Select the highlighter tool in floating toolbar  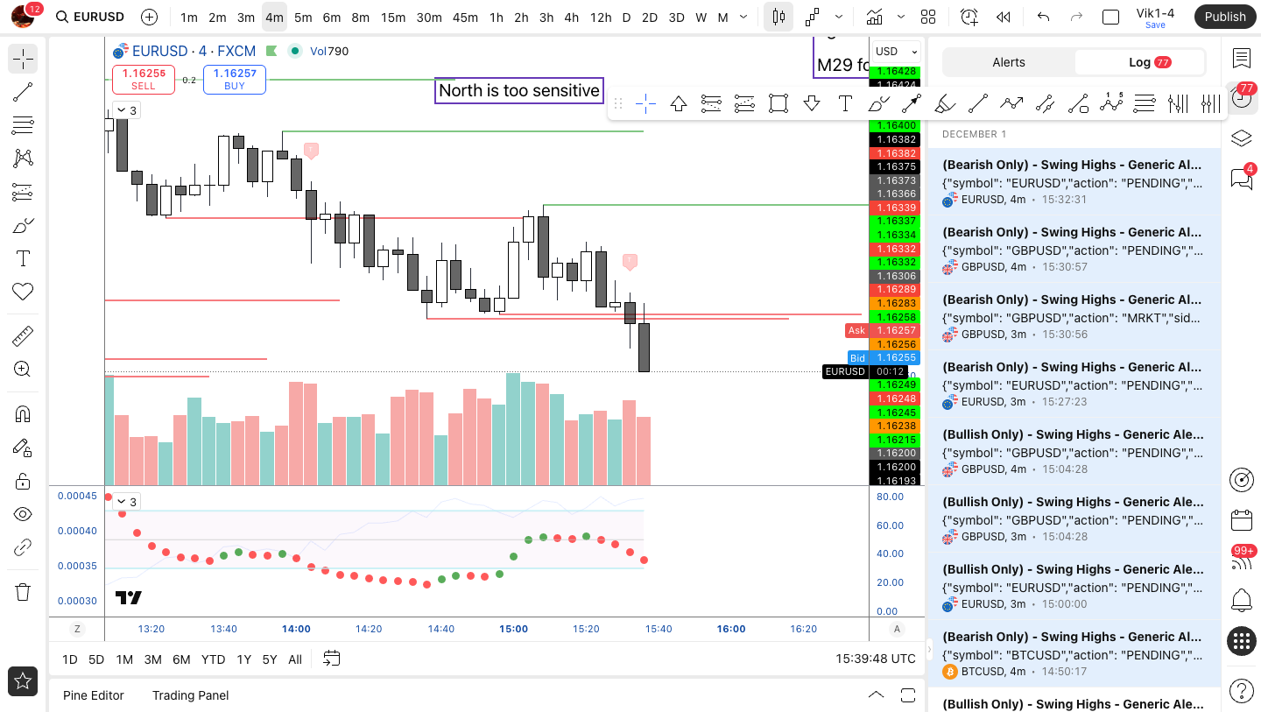click(945, 104)
